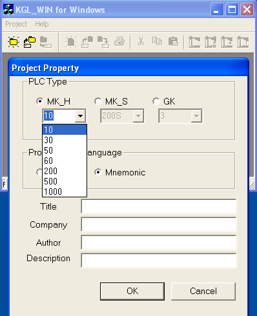Choose 10 from the MK_H dropdown list
This screenshot has width=257, height=316.
pos(65,130)
